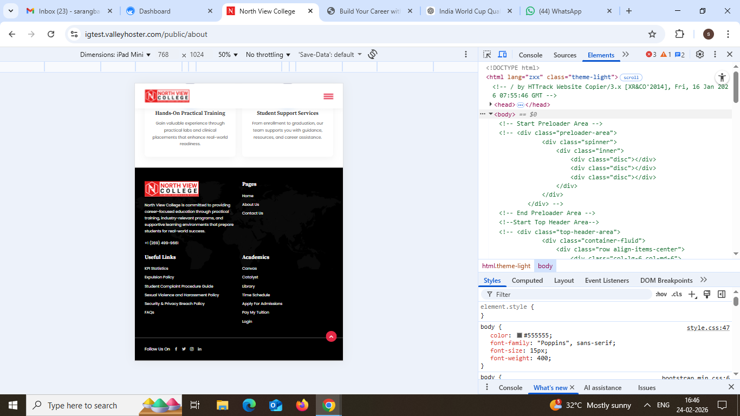Open the Chrome extensions puzzle icon
Image resolution: width=740 pixels, height=416 pixels.
(679, 34)
